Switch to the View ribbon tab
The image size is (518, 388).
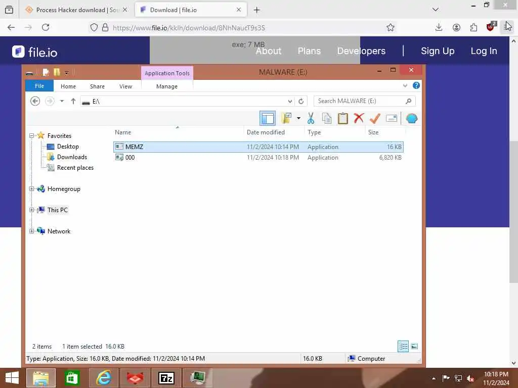click(125, 86)
